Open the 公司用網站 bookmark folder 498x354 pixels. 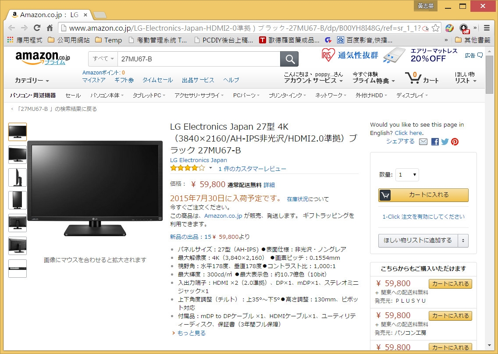click(x=68, y=40)
